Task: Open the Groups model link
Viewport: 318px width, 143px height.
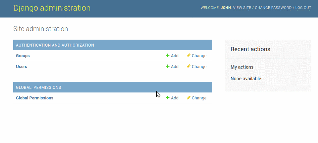Action: coord(23,56)
